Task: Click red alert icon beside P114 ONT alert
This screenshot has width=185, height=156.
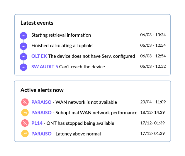Action: (x=25, y=123)
